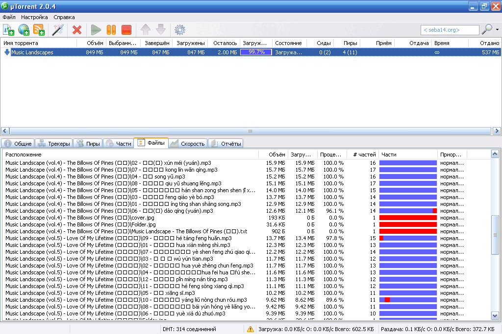Focus the seba14.org search field
This screenshot has height=334, width=502.
click(x=450, y=30)
